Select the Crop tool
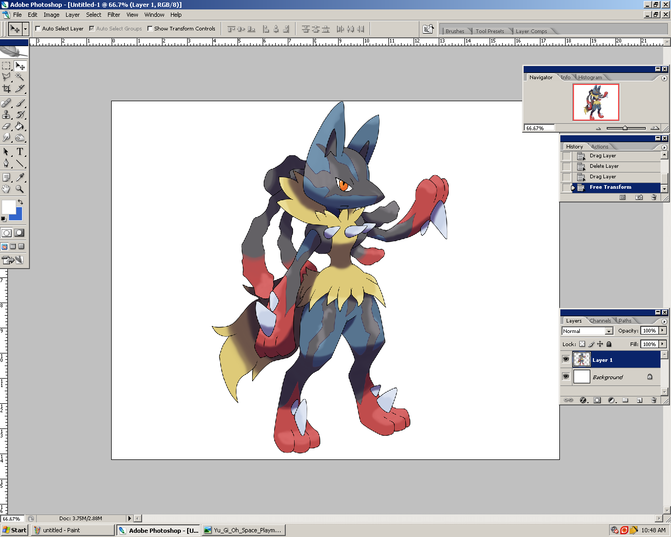Viewport: 671px width, 537px height. tap(6, 89)
